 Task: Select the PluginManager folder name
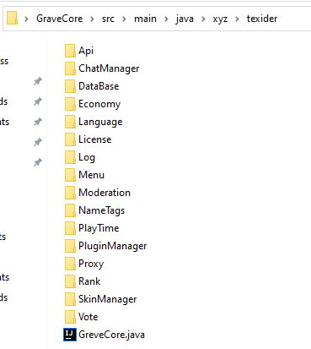112,246
